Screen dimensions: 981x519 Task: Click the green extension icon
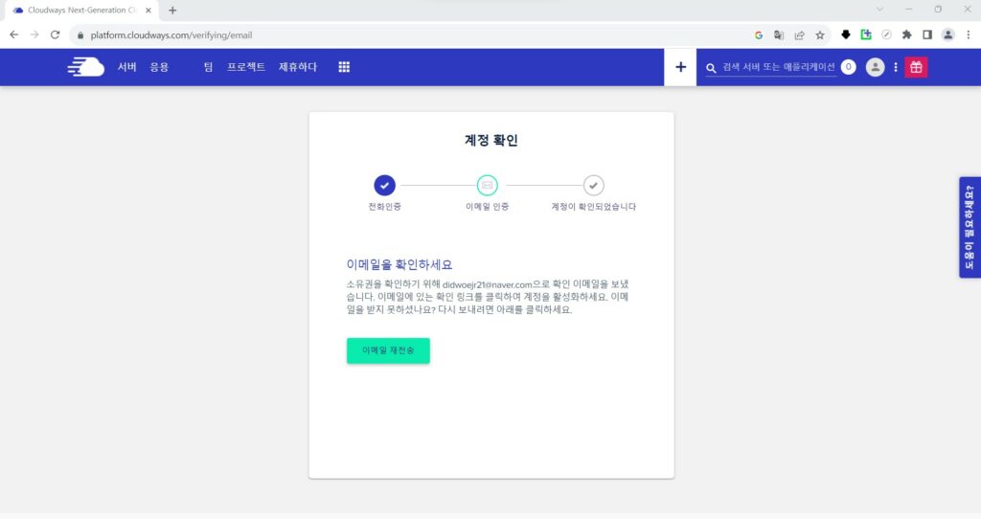(x=866, y=35)
